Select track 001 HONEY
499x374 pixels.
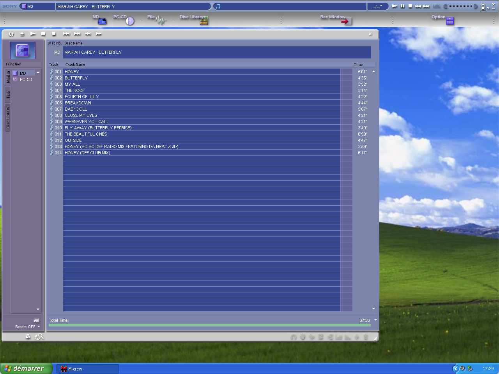pos(202,72)
